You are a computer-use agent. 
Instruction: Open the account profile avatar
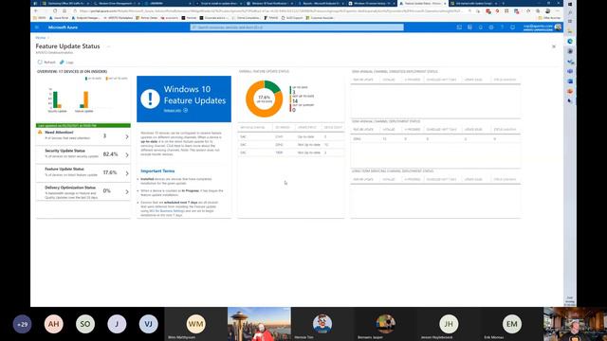coord(558,27)
